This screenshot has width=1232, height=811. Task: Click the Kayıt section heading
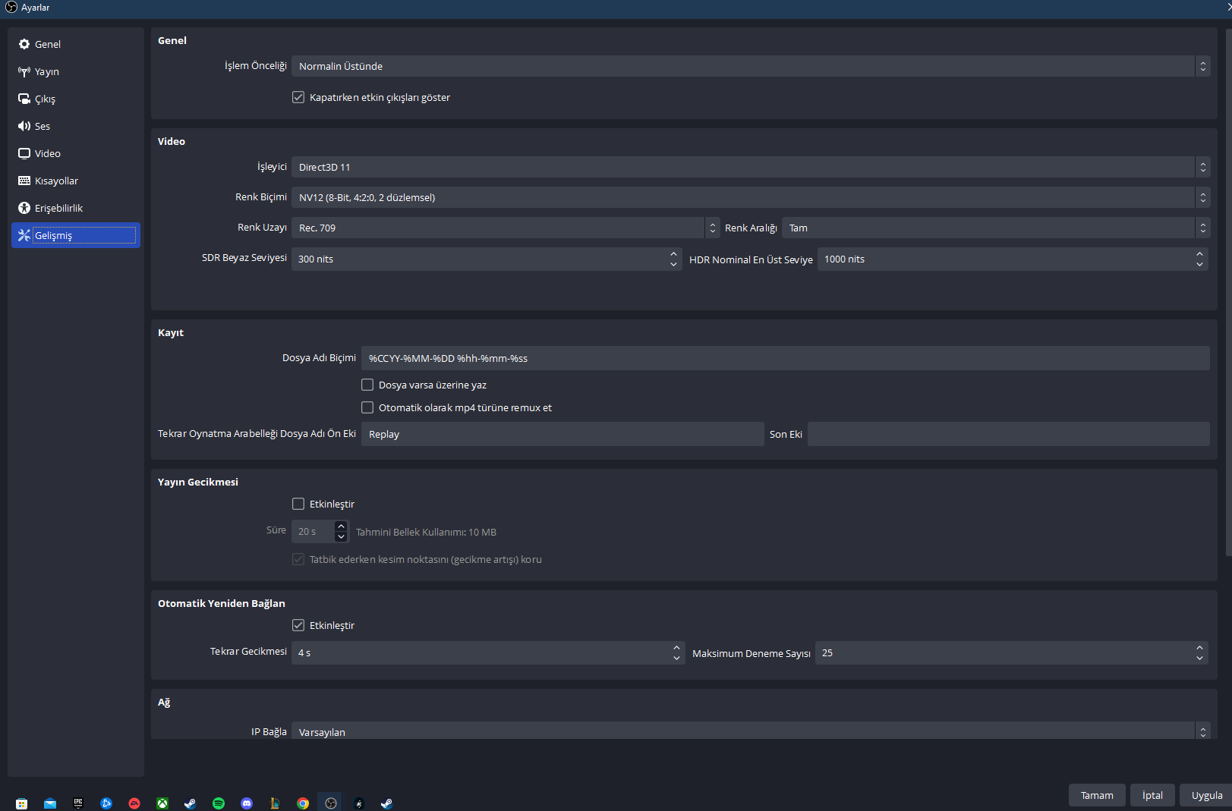tap(171, 332)
